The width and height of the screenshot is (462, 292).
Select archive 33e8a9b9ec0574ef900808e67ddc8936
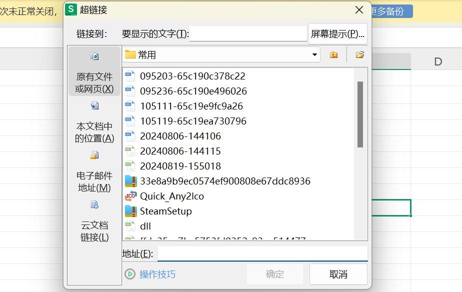(225, 181)
